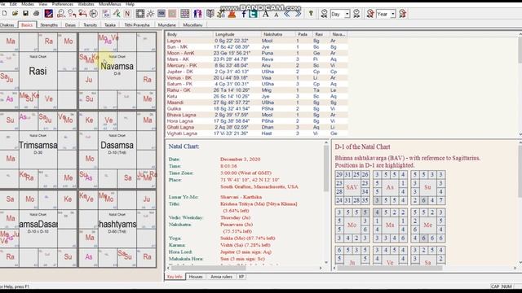Click the KN toolbar icon
The width and height of the screenshot is (522, 293).
tap(106, 14)
